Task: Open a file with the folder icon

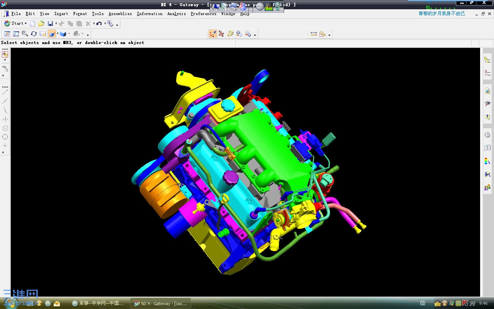Action: point(41,24)
